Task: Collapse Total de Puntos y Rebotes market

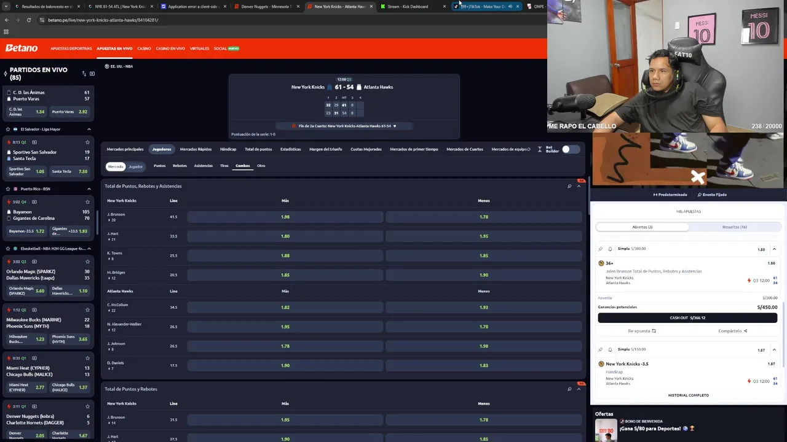Action: pyautogui.click(x=579, y=389)
